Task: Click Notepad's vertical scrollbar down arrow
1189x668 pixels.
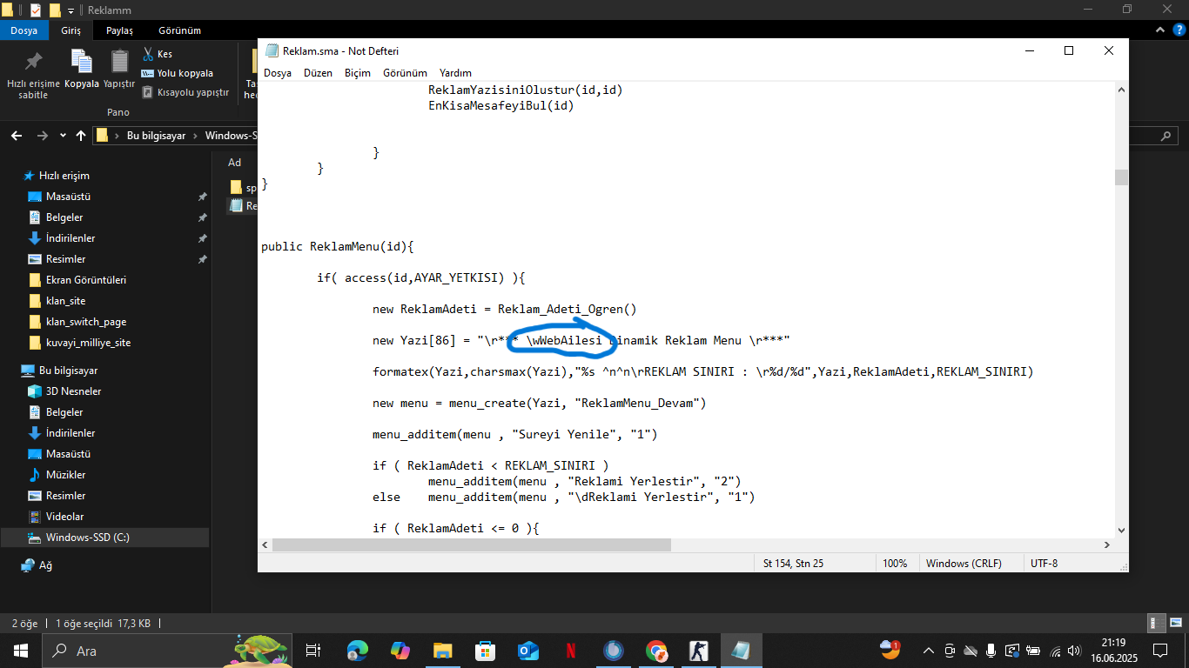Action: pos(1121,530)
